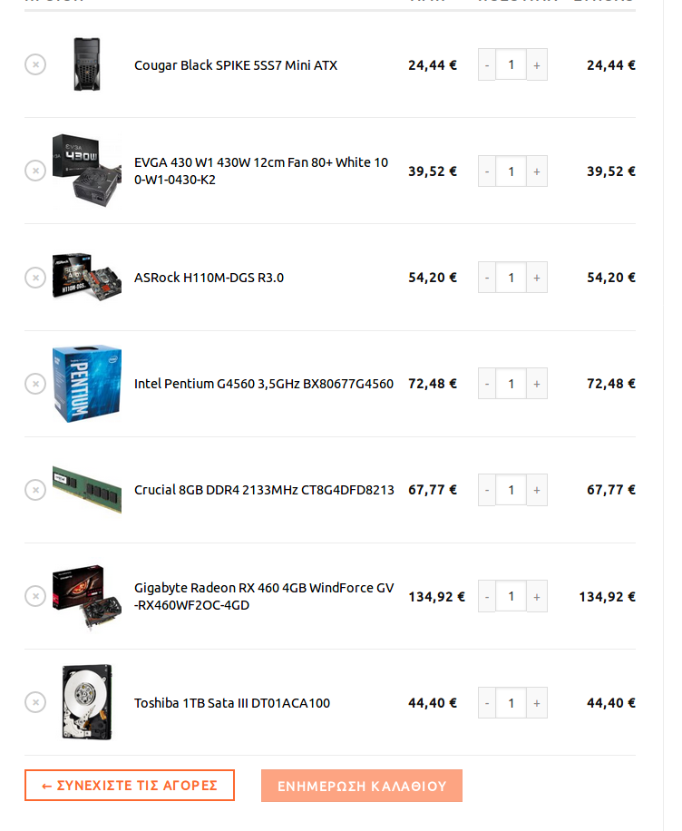The width and height of the screenshot is (682, 831).
Task: Decrease quantity of EVGA 430 W1
Action: click(x=486, y=171)
